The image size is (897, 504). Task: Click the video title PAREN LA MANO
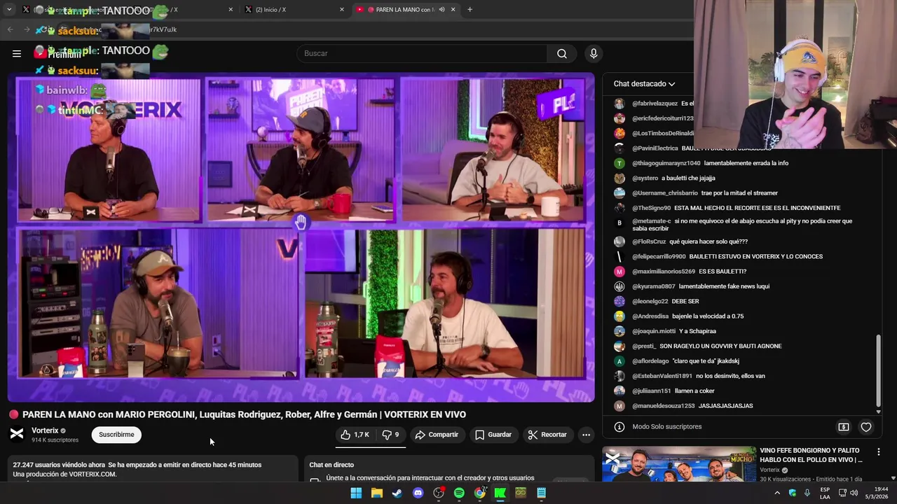[244, 414]
